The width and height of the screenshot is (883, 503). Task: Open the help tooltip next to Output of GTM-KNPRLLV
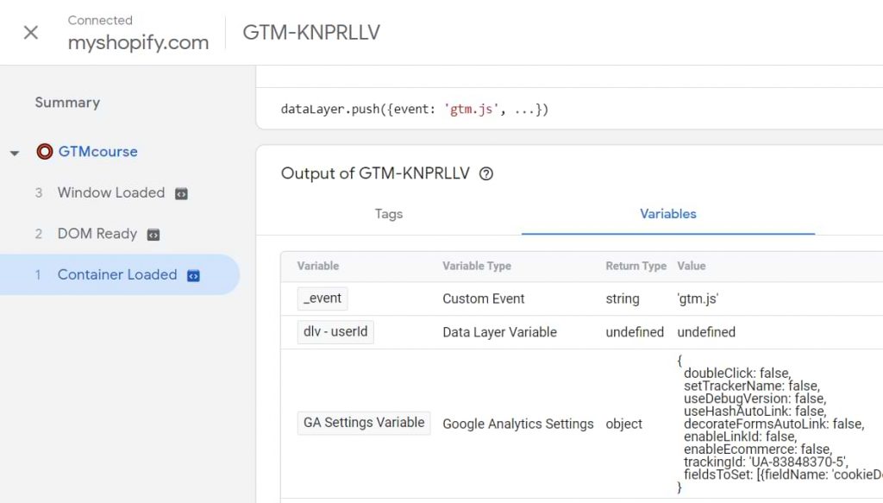point(486,174)
